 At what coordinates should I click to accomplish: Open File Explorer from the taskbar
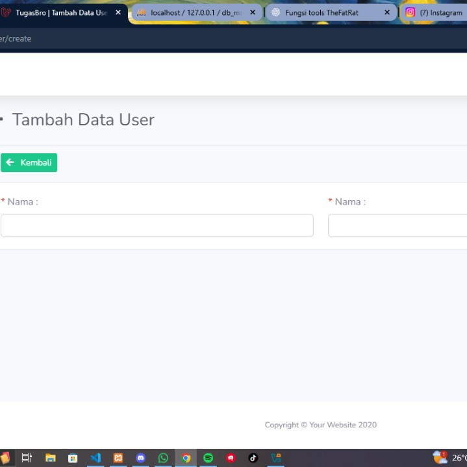[50, 458]
